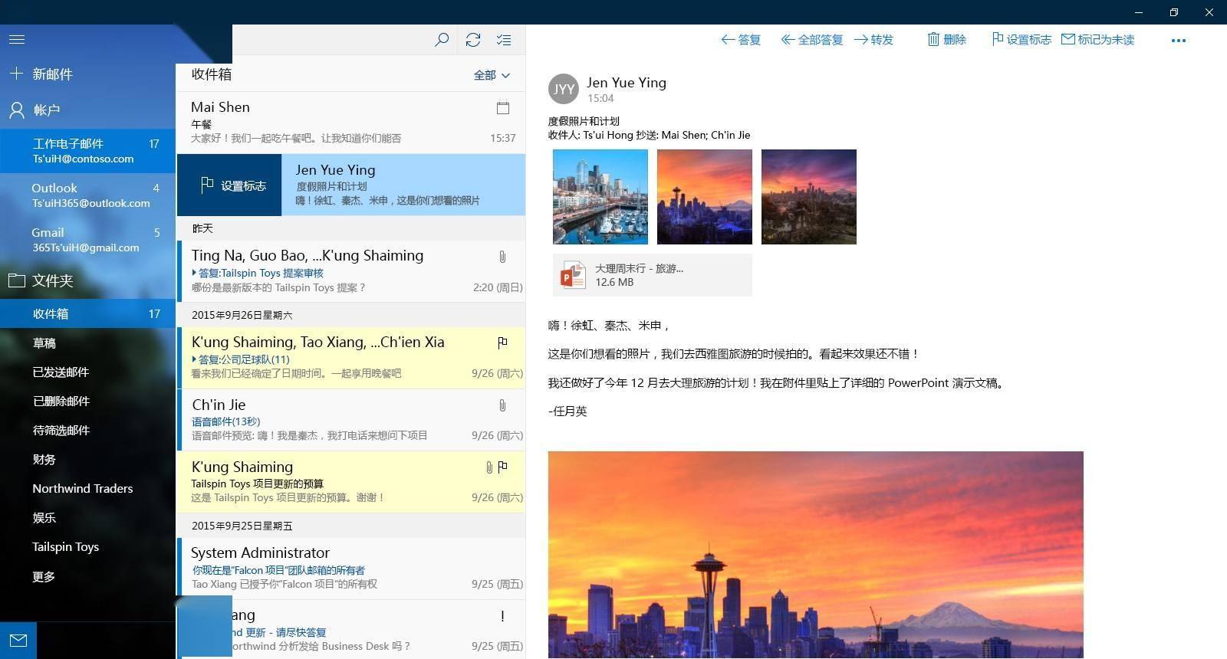Click the calendar icon on Mai Shen email
The height and width of the screenshot is (659, 1227).
pos(503,108)
